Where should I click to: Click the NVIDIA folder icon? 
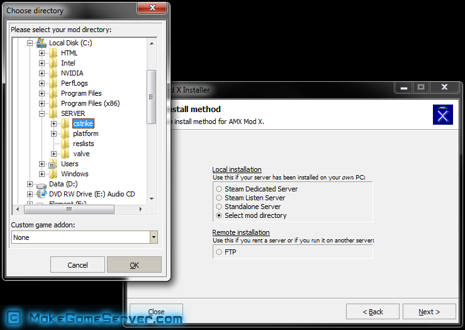53,73
